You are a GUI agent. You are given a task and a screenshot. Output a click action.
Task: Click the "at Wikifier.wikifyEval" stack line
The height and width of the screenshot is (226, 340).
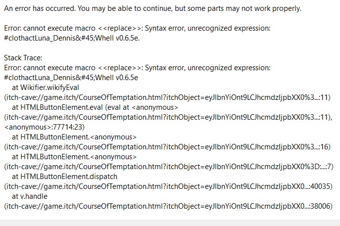(46, 88)
